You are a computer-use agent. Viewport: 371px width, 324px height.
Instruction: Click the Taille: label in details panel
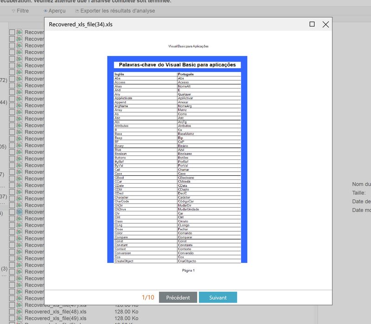pos(358,193)
